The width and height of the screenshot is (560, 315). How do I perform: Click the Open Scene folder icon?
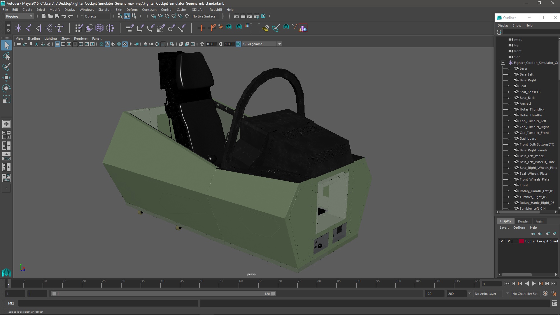coord(50,16)
